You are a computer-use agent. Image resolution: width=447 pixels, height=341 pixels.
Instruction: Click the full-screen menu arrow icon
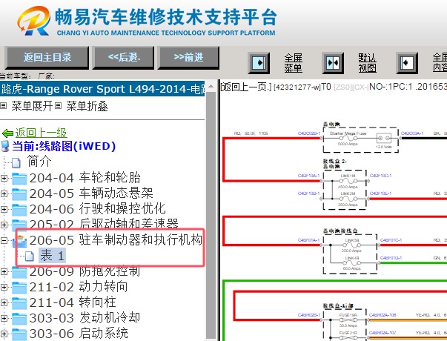(259, 63)
